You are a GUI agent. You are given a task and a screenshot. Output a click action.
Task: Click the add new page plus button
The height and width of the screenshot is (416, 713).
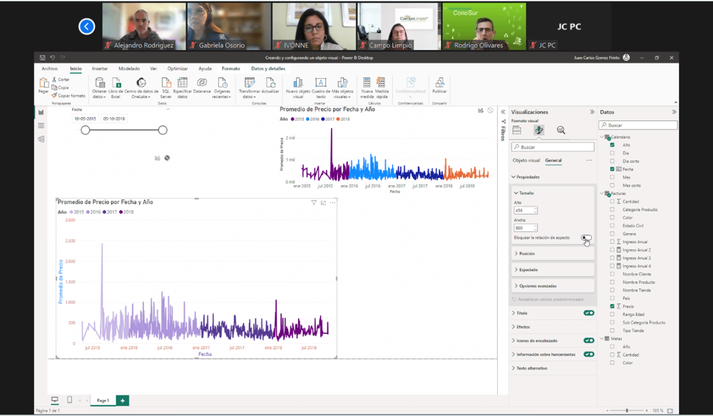pos(122,401)
